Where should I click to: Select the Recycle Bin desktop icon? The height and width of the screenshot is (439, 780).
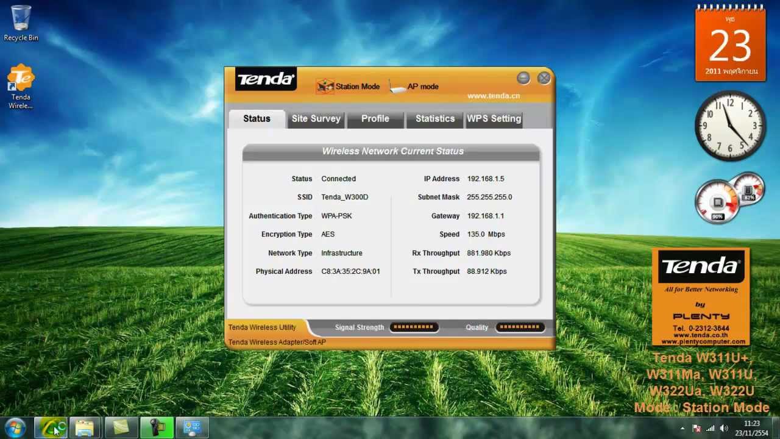pyautogui.click(x=21, y=24)
